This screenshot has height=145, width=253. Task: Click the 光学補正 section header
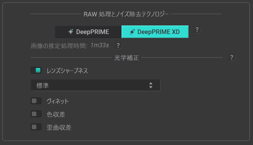click(126, 58)
